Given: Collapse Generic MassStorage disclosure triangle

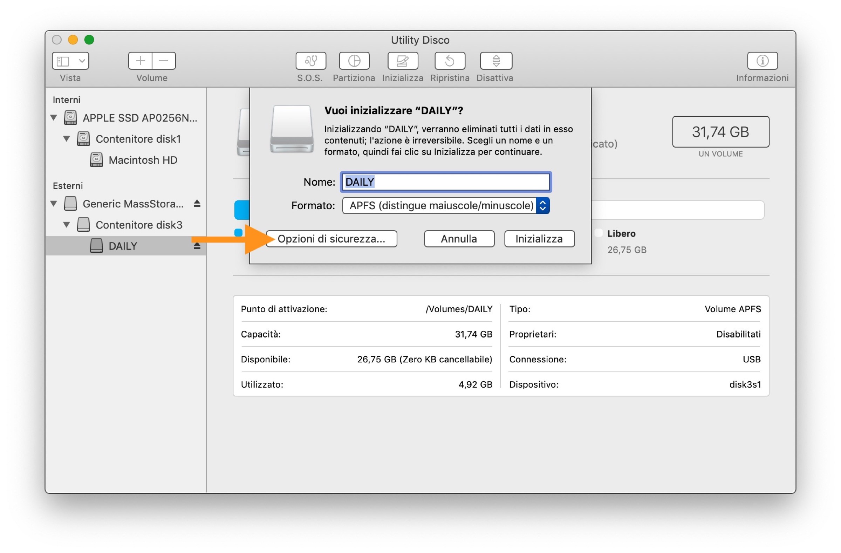Looking at the screenshot, I should tap(54, 204).
